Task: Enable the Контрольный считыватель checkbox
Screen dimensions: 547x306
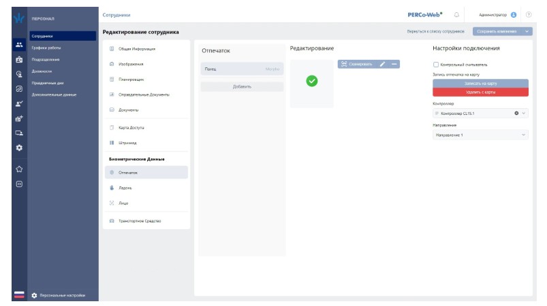Action: (x=436, y=65)
